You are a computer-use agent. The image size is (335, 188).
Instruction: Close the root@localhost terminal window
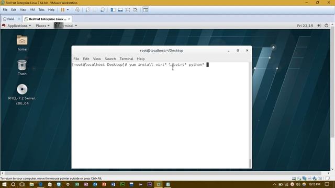pyautogui.click(x=247, y=51)
